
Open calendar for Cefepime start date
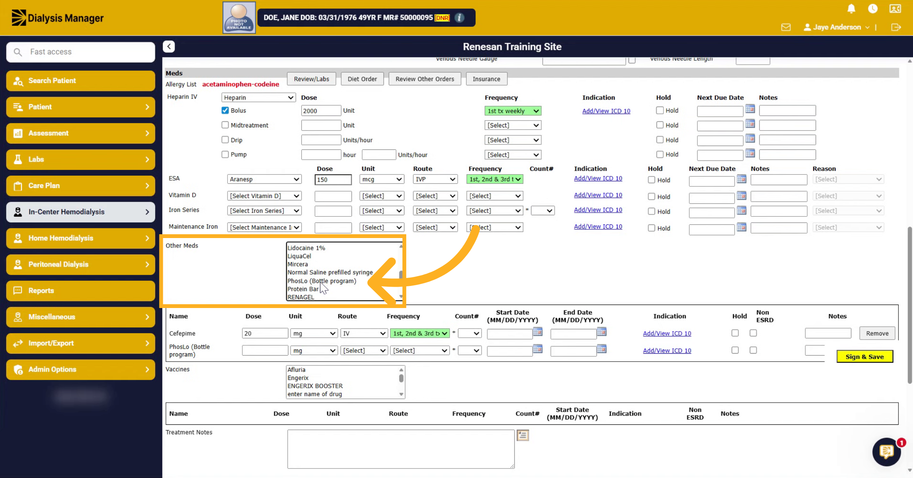(x=538, y=332)
